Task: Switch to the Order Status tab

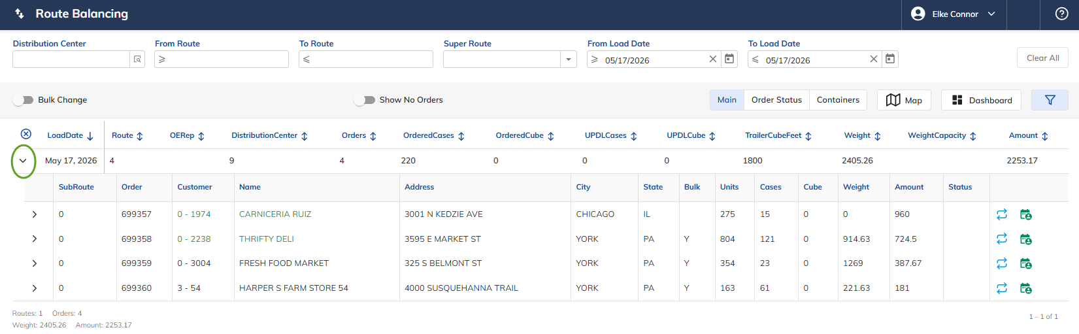Action: pos(776,100)
